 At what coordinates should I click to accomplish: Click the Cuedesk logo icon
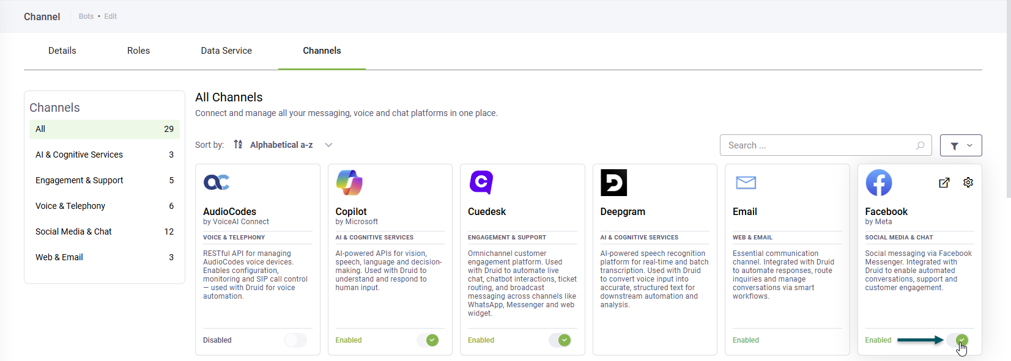(x=481, y=182)
